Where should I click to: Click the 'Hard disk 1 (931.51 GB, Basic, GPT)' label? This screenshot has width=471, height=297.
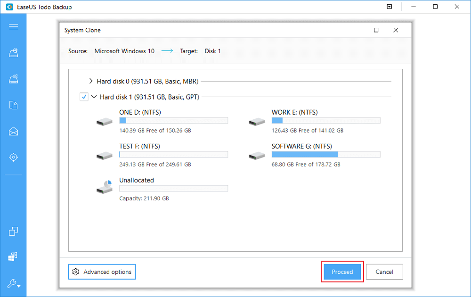[150, 97]
